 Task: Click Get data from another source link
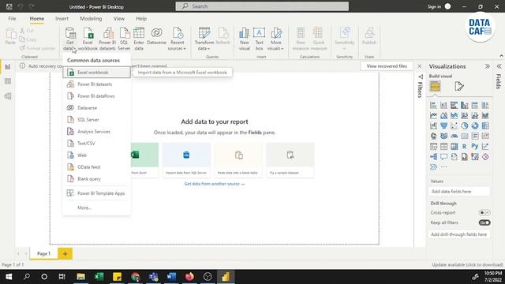tap(215, 184)
